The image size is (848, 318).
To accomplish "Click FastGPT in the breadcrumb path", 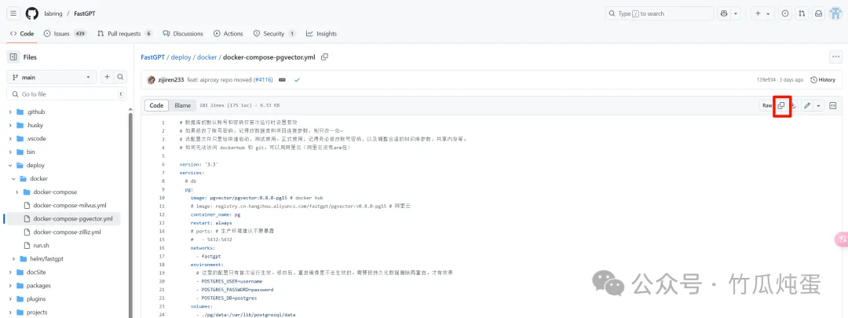I will coord(152,57).
